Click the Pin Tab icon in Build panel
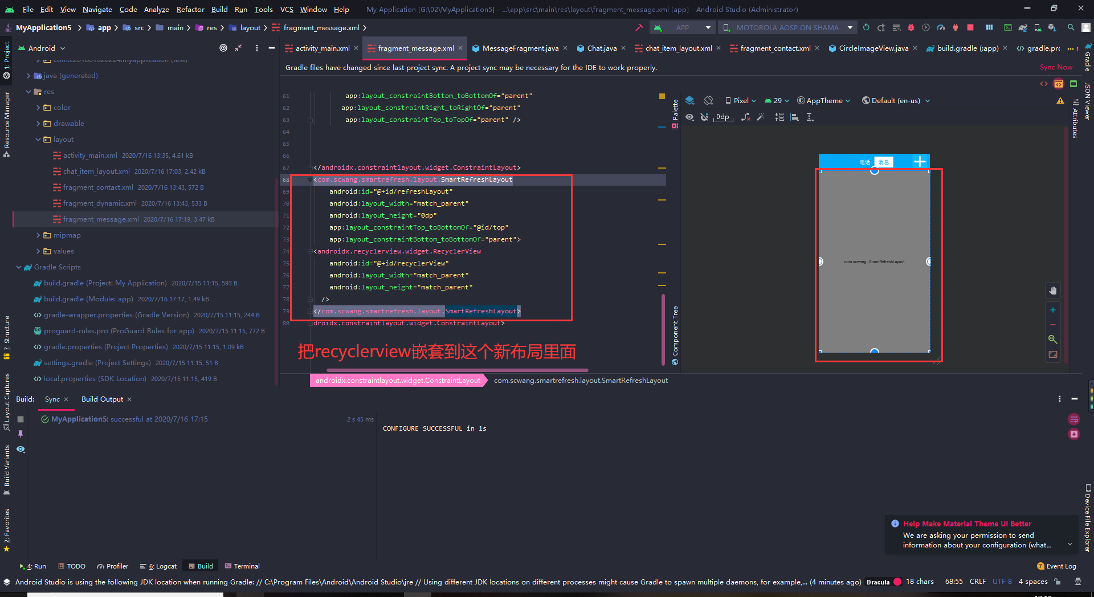The height and width of the screenshot is (597, 1094). tap(21, 434)
